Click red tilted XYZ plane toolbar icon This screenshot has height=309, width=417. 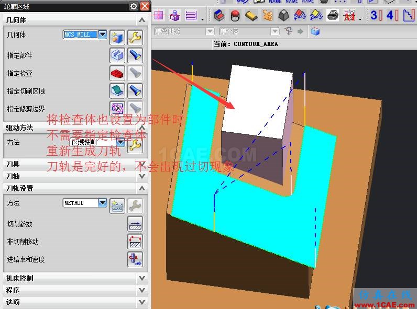click(300, 15)
